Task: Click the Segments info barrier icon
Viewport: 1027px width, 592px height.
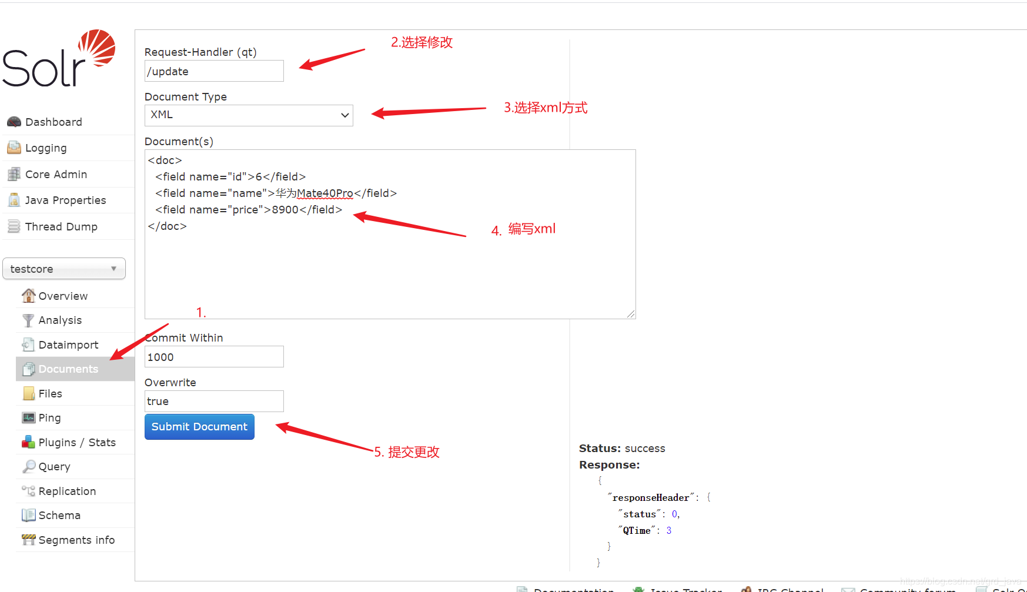Action: pyautogui.click(x=28, y=540)
